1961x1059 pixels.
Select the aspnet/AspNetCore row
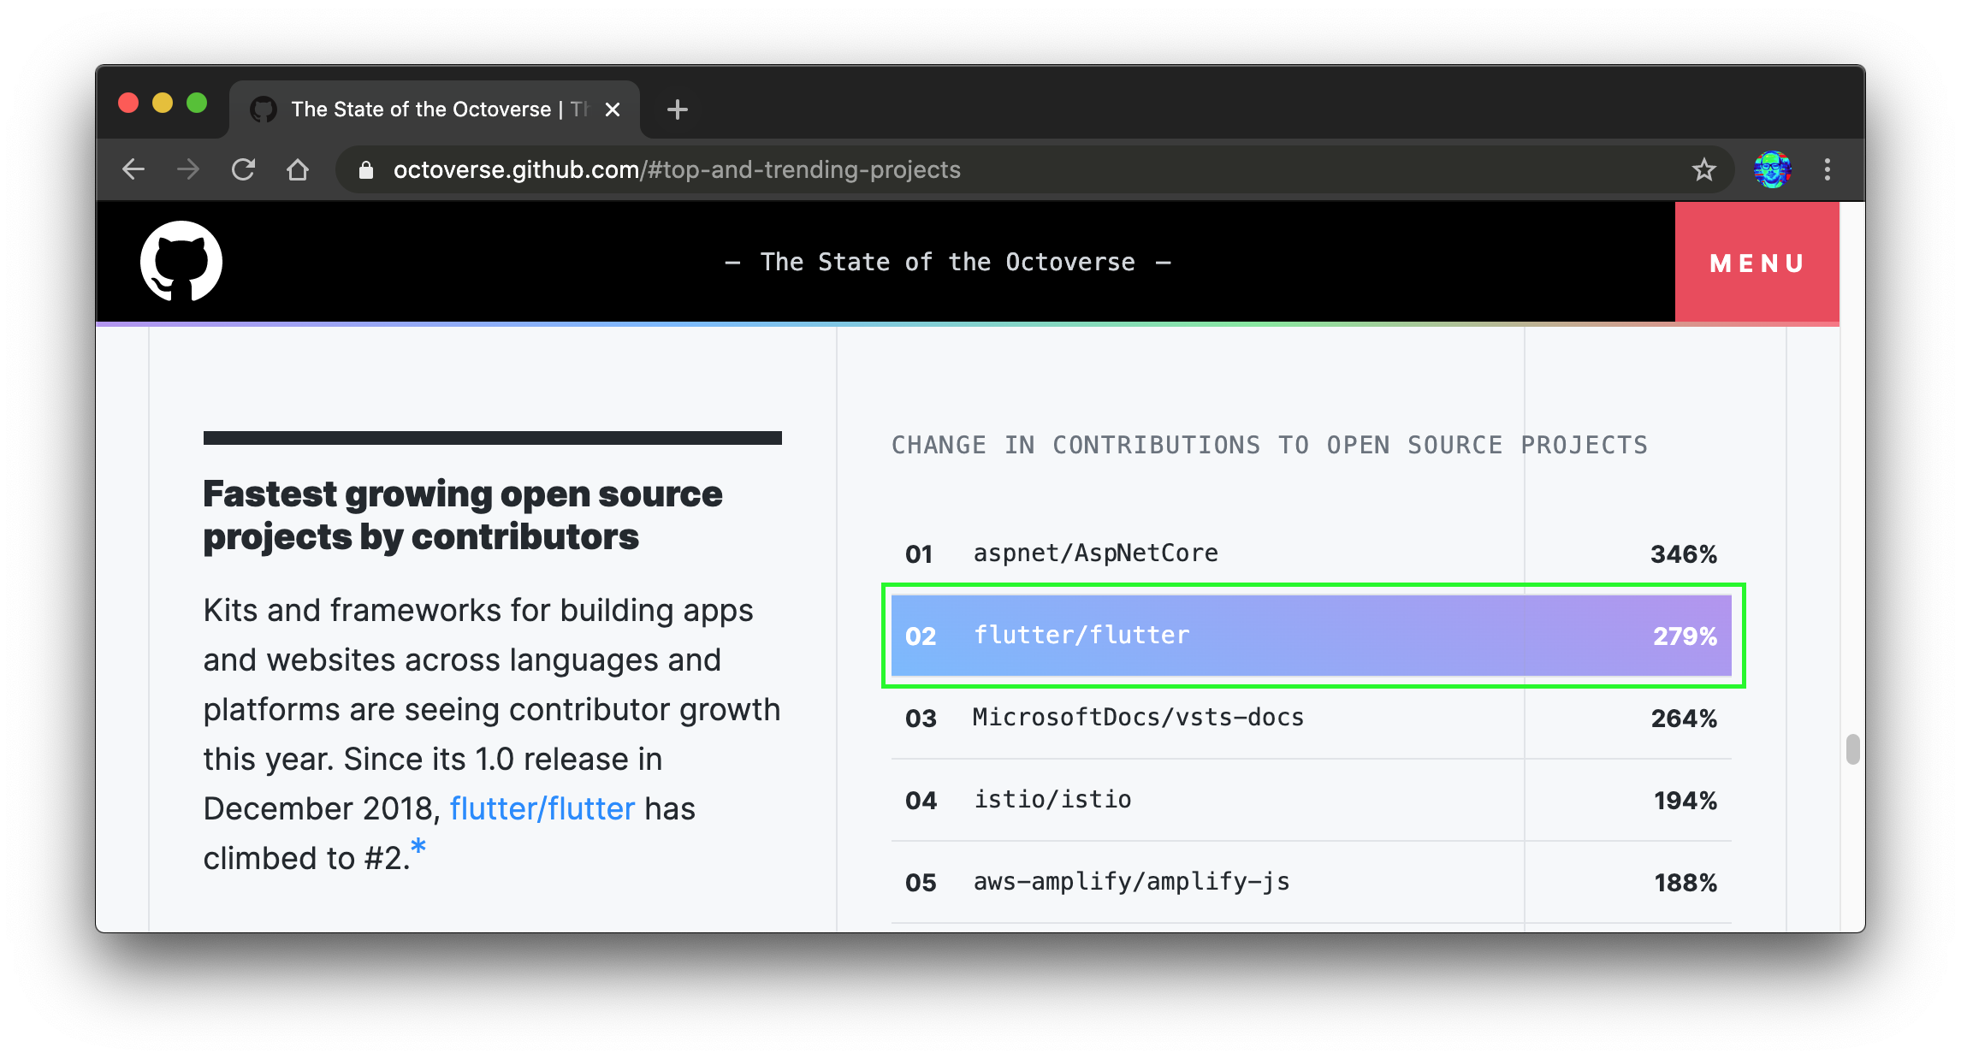tap(1311, 553)
